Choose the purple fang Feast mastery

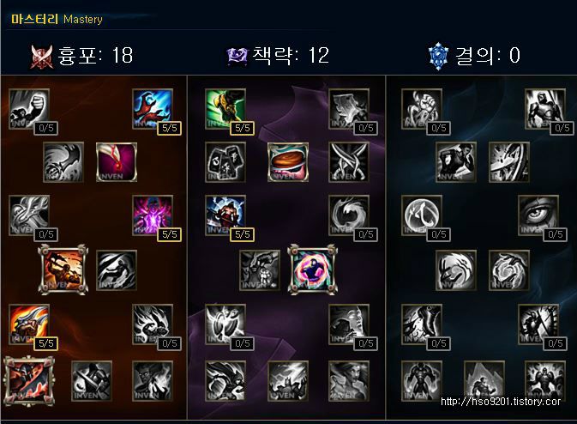tap(117, 162)
